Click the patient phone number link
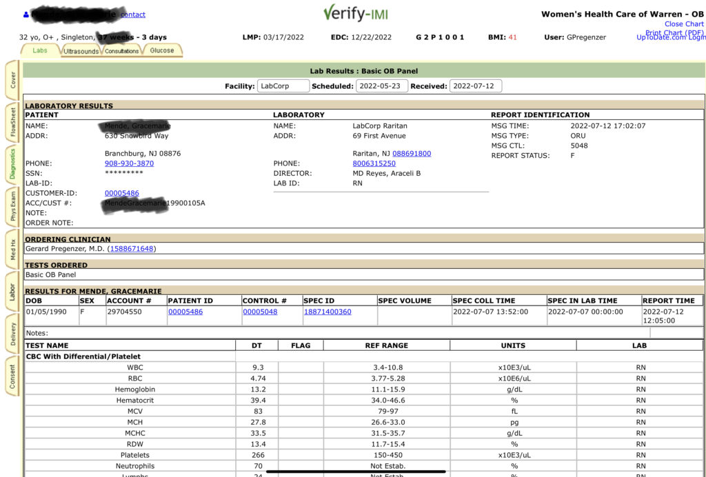Image resolution: width=706 pixels, height=477 pixels. click(129, 163)
